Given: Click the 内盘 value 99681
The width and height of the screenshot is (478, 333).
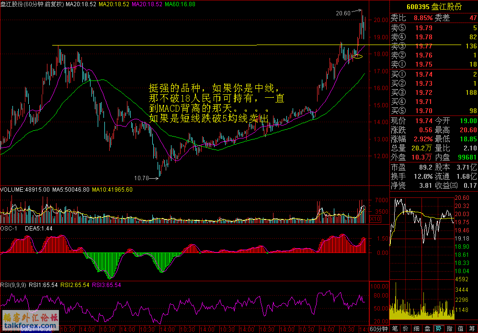Looking at the screenshot, I should pos(467,157).
